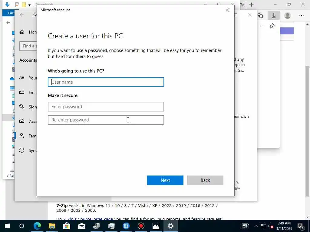
Task: Expand the hidden system tray icons chevron
Action: 256,226
